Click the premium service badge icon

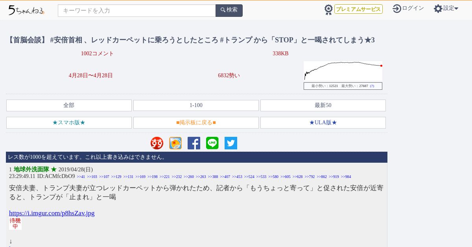pyautogui.click(x=328, y=10)
